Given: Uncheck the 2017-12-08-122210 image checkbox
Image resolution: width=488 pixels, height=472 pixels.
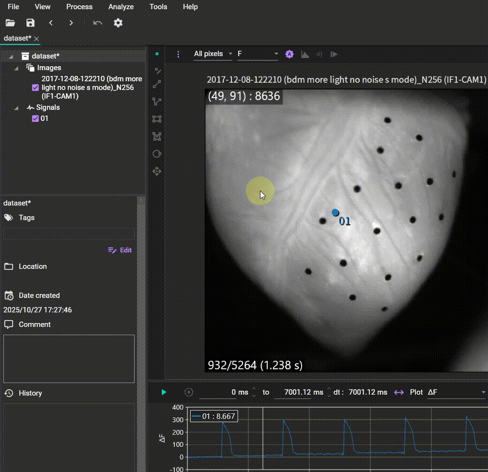Looking at the screenshot, I should [35, 88].
